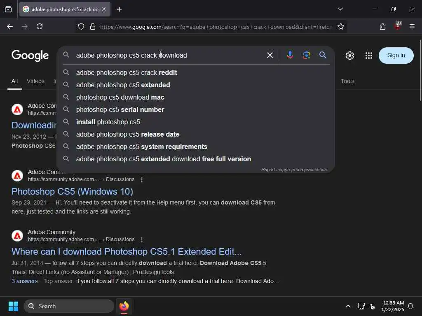Switch to the Videos tab
Screen dimensions: 422x316
pyautogui.click(x=35, y=81)
